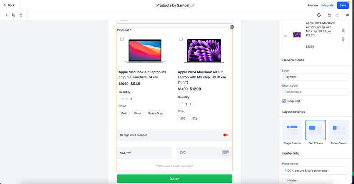Pick the Space Grey color option
354x184 pixels.
[x=155, y=113]
